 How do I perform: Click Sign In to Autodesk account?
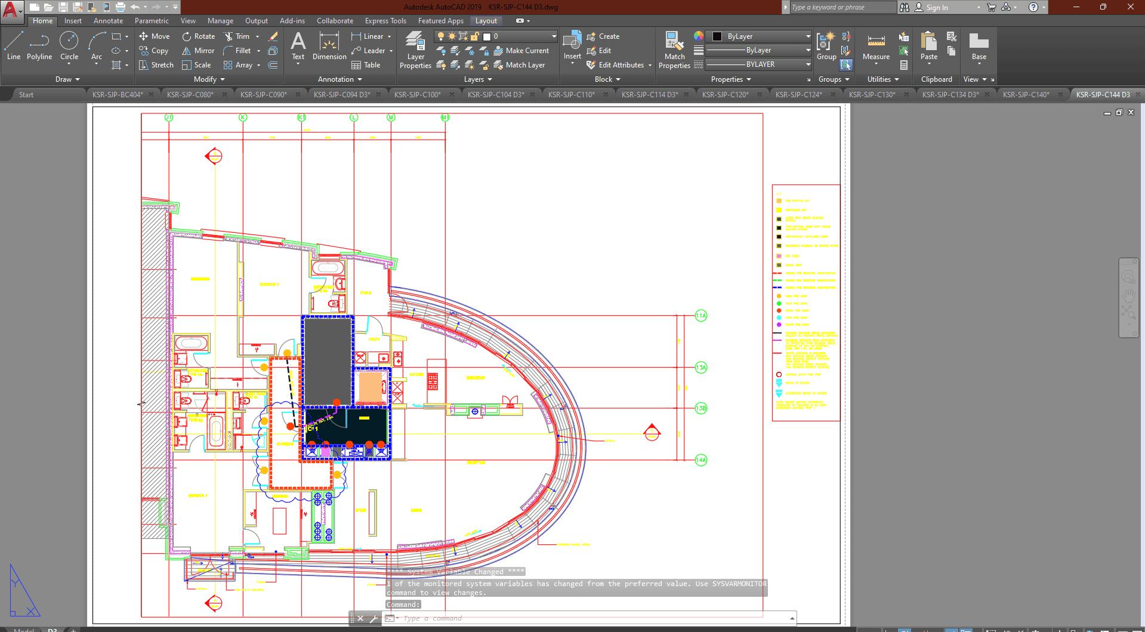[936, 8]
